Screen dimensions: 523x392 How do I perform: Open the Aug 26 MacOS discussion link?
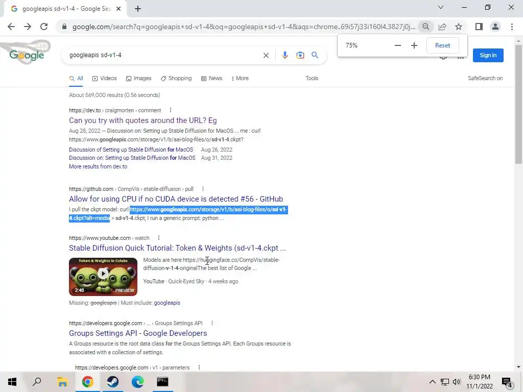131,150
